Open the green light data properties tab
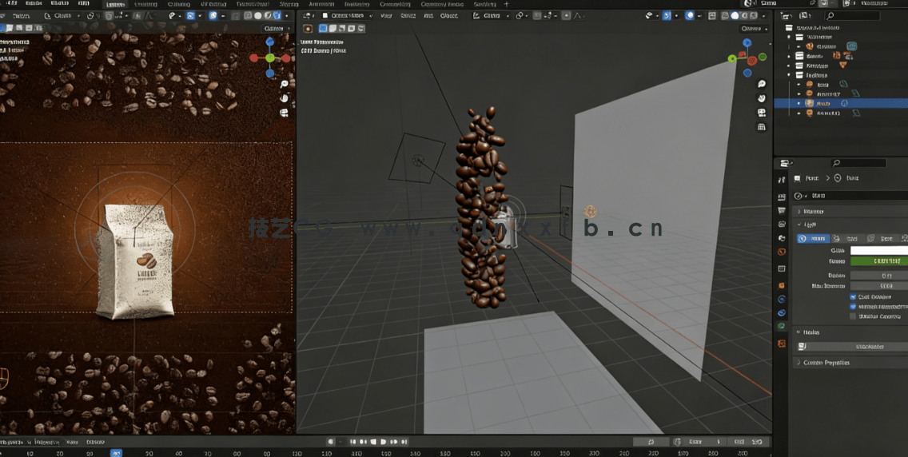The height and width of the screenshot is (457, 908). [x=782, y=327]
